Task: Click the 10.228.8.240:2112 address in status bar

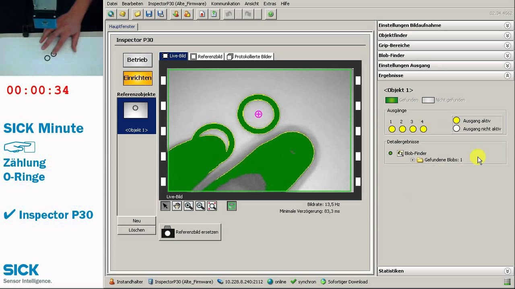Action: [x=243, y=282]
